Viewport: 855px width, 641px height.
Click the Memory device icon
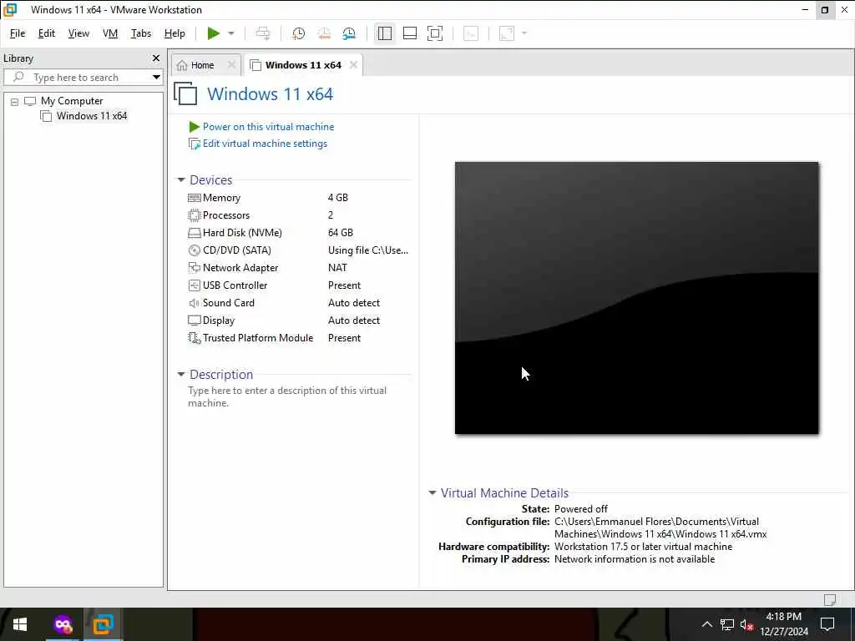pos(194,198)
